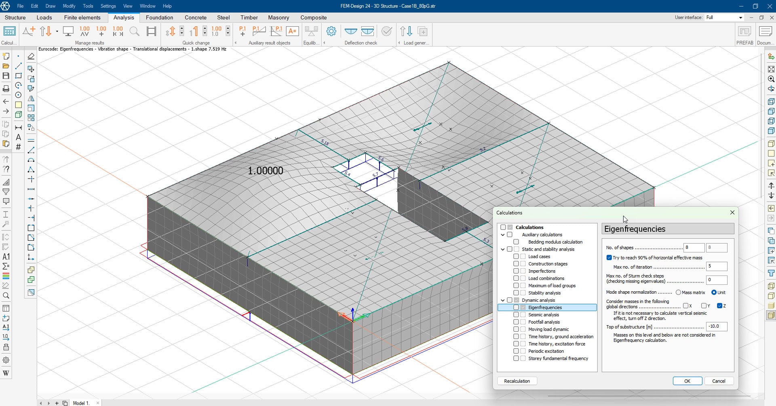This screenshot has height=406, width=776.
Task: Click the check mark deflection icon
Action: coord(386,32)
